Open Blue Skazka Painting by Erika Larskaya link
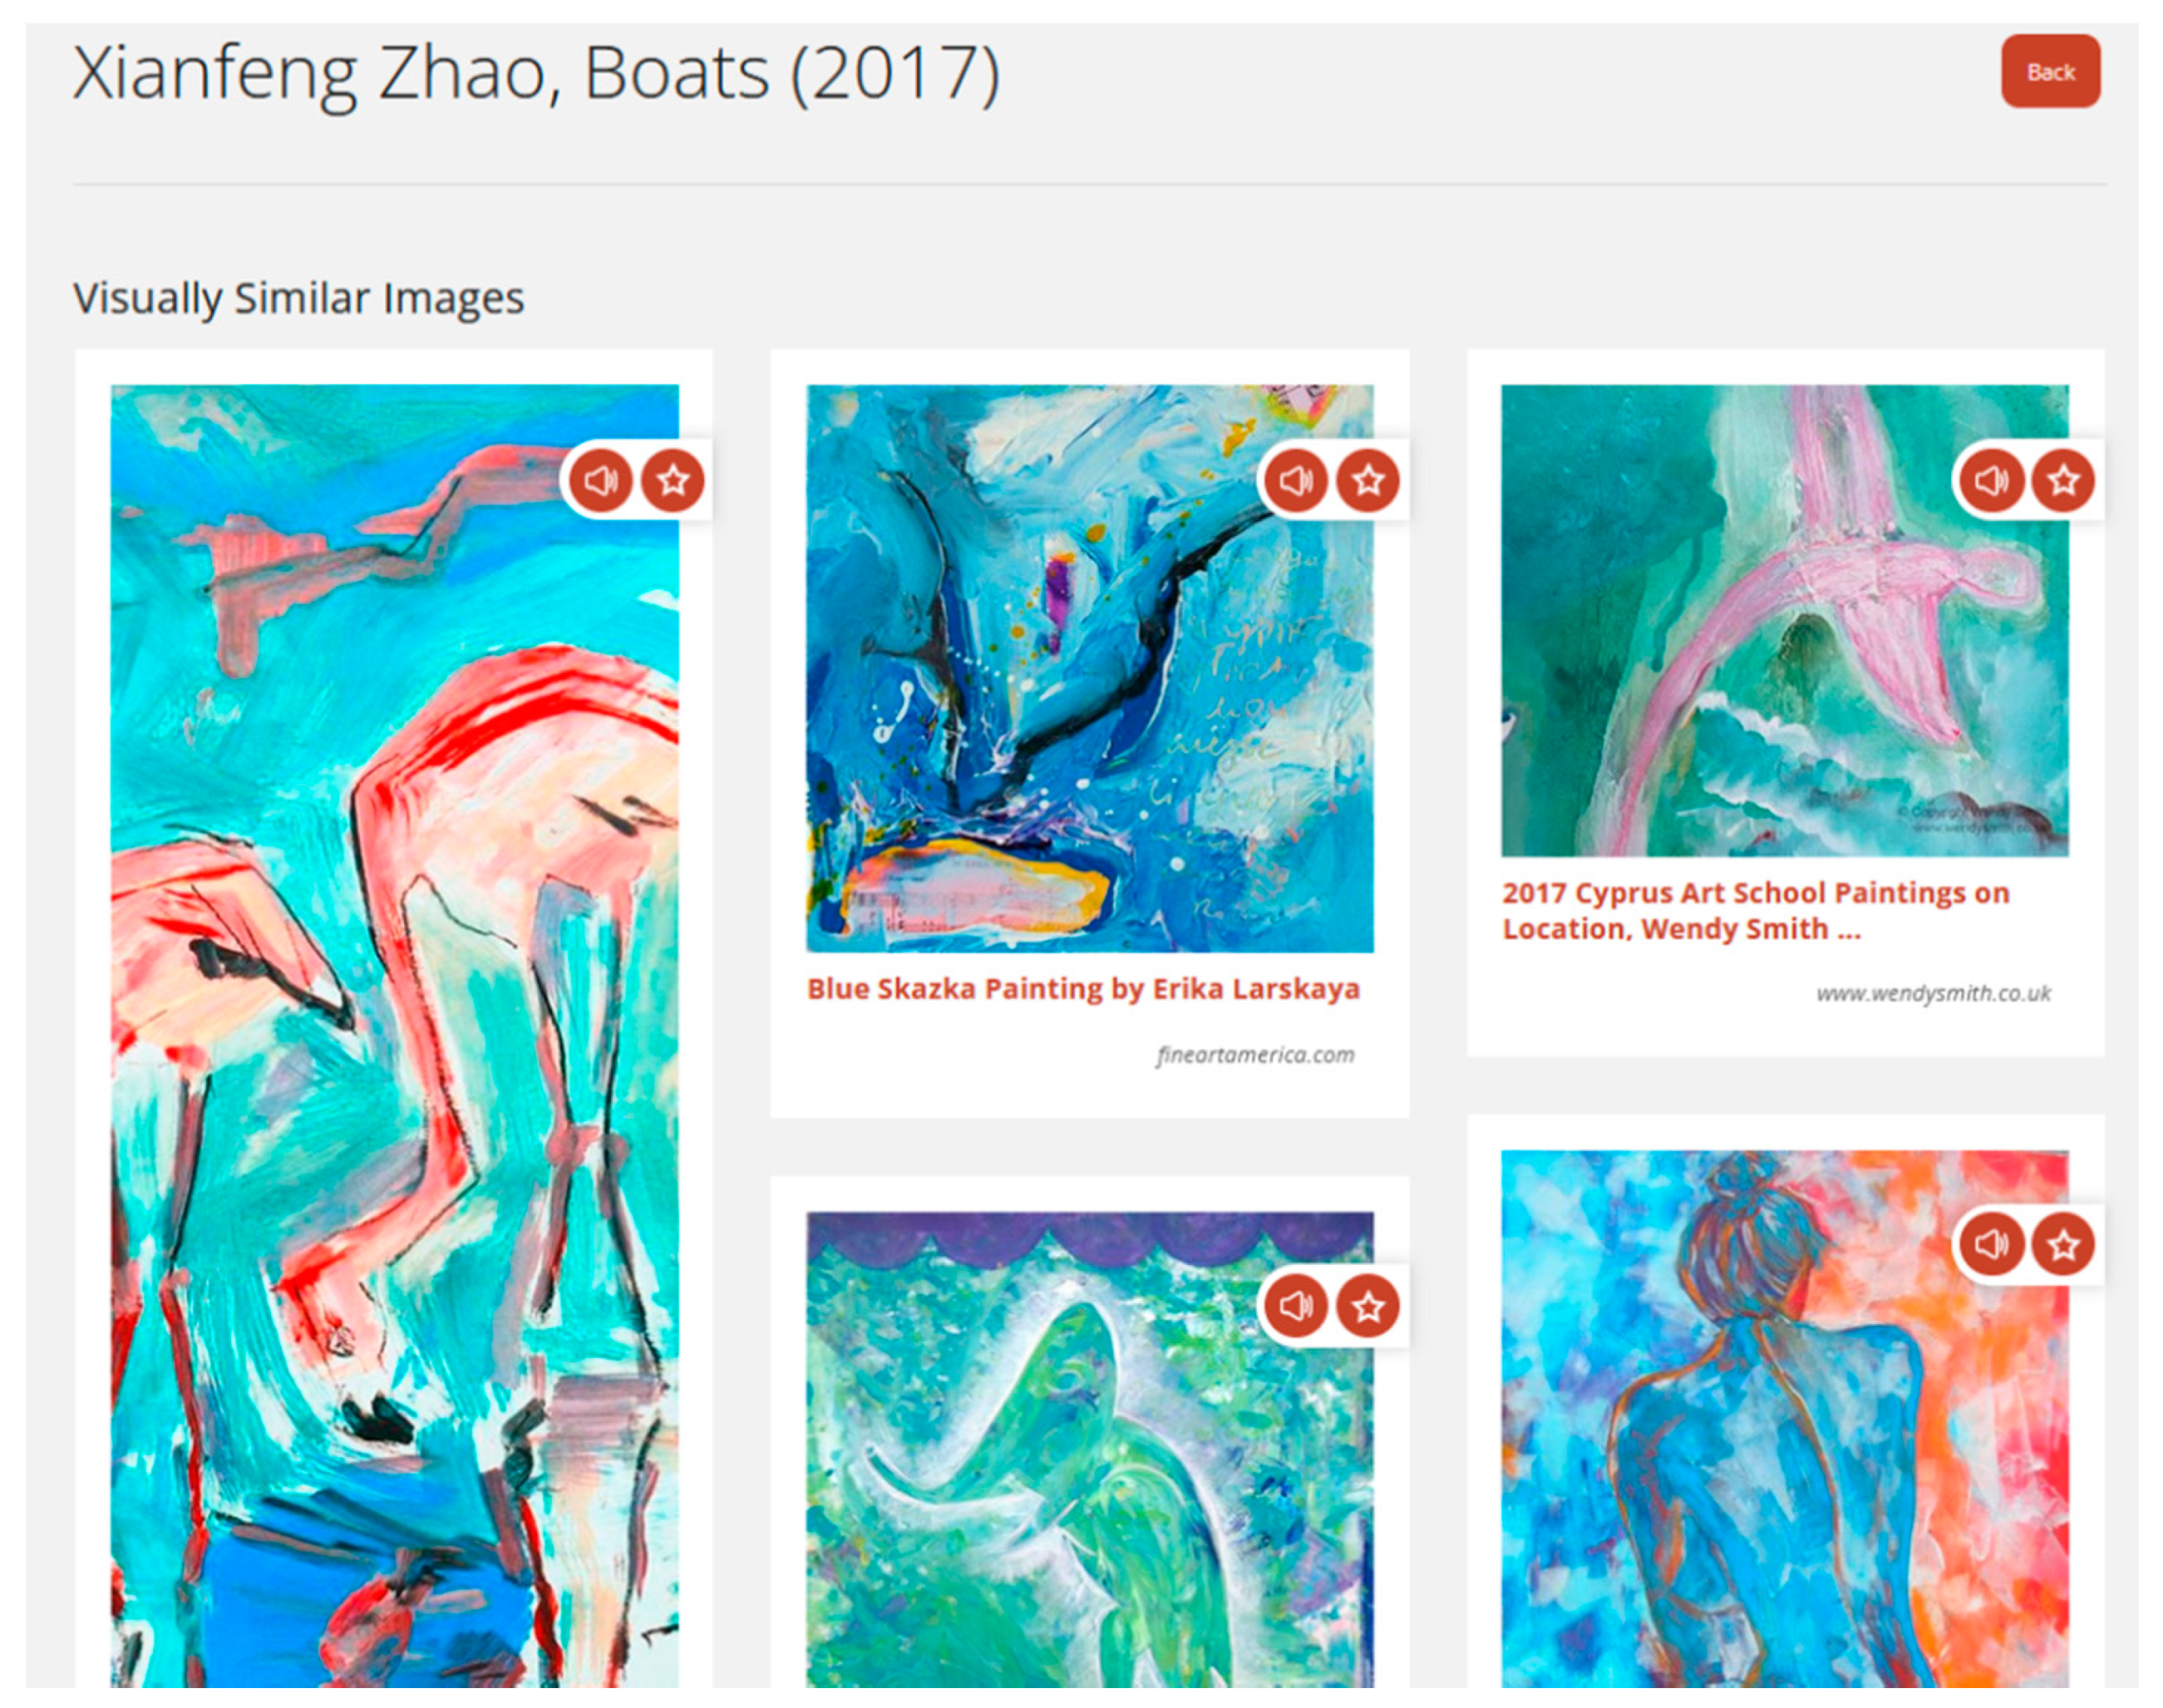Image resolution: width=2163 pixels, height=1708 pixels. [1084, 989]
